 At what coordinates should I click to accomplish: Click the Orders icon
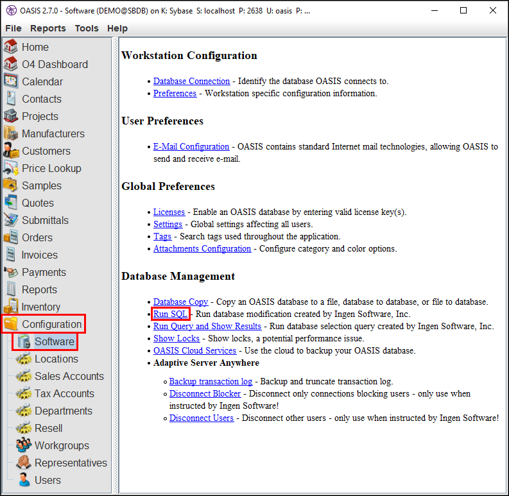pos(11,237)
